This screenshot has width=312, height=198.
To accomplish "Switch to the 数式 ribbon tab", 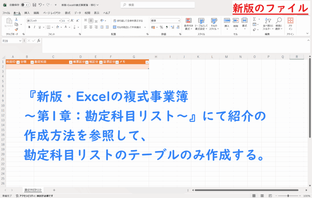I will point(67,13).
